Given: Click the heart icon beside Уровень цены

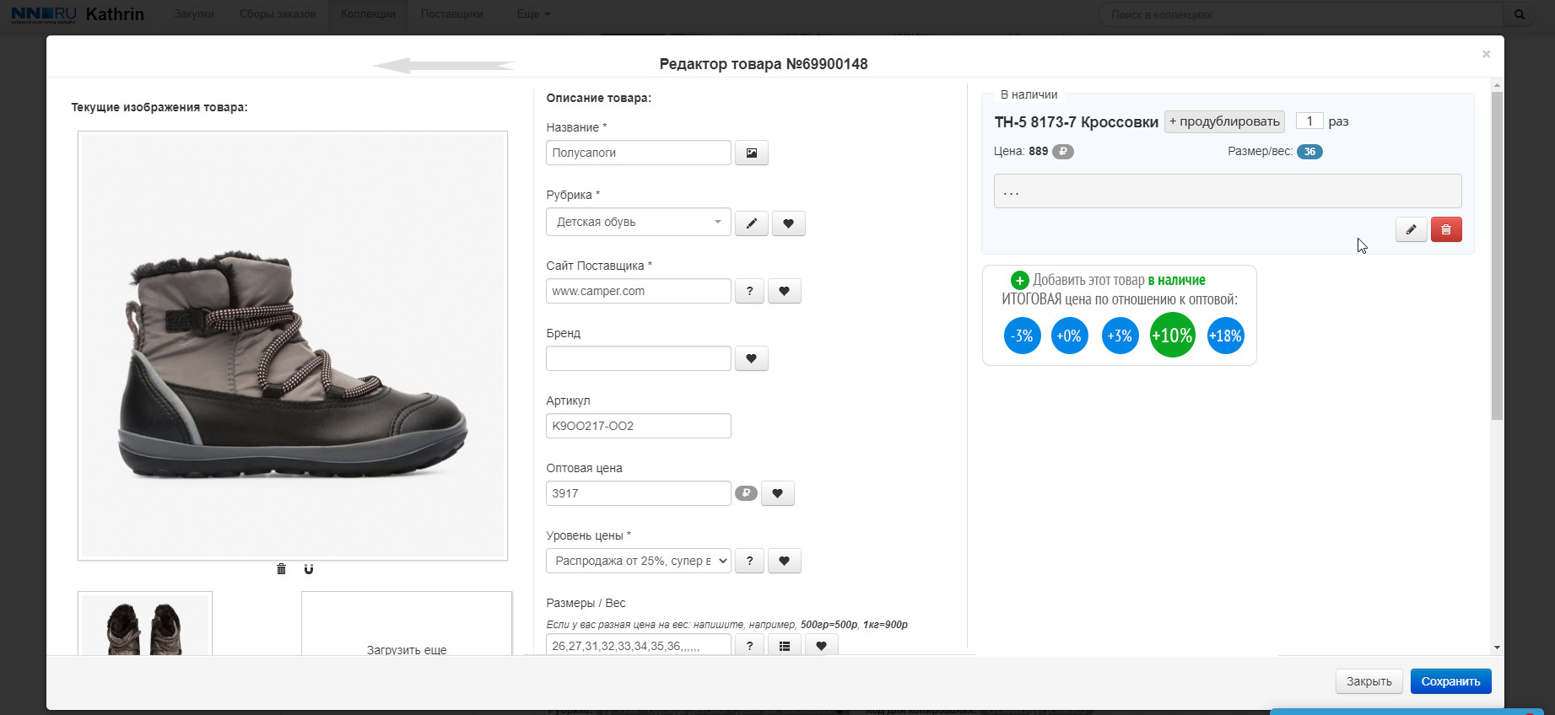Looking at the screenshot, I should coord(784,561).
